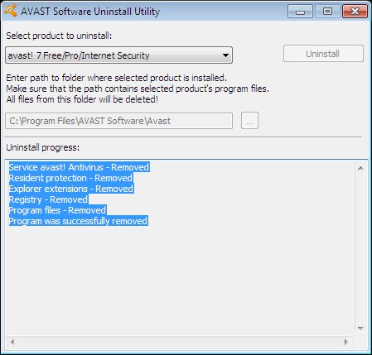Select avast! 7 Free/Pro/Internet Security combo box
Screen dimensions: 372x355
pos(118,55)
